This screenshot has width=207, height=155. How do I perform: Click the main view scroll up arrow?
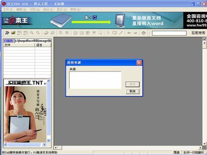(205, 43)
